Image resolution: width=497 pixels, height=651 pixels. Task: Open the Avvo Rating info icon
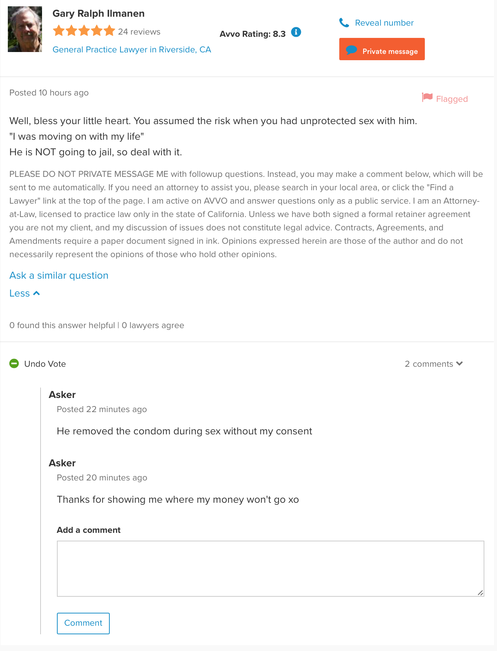(x=296, y=32)
